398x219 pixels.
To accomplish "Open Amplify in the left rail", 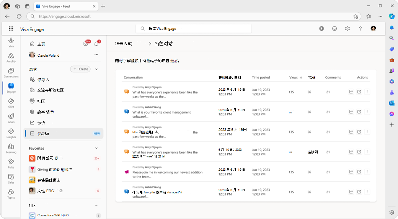I will point(11,58).
